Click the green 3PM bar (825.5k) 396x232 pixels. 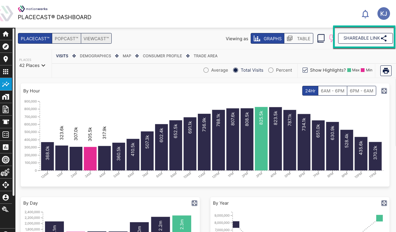click(x=261, y=139)
